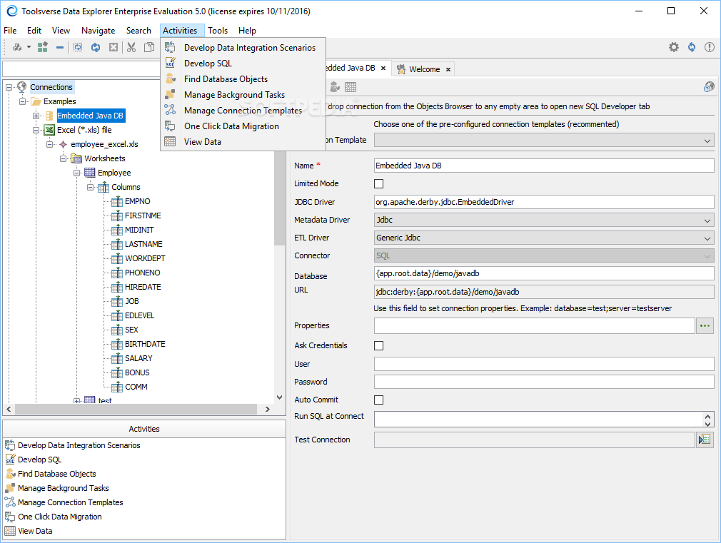
Task: Click the scissors cut toolbar icon
Action: point(131,47)
